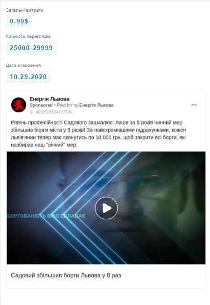This screenshot has width=210, height=305.
Task: Click the Sponsored label
Action: [41, 105]
